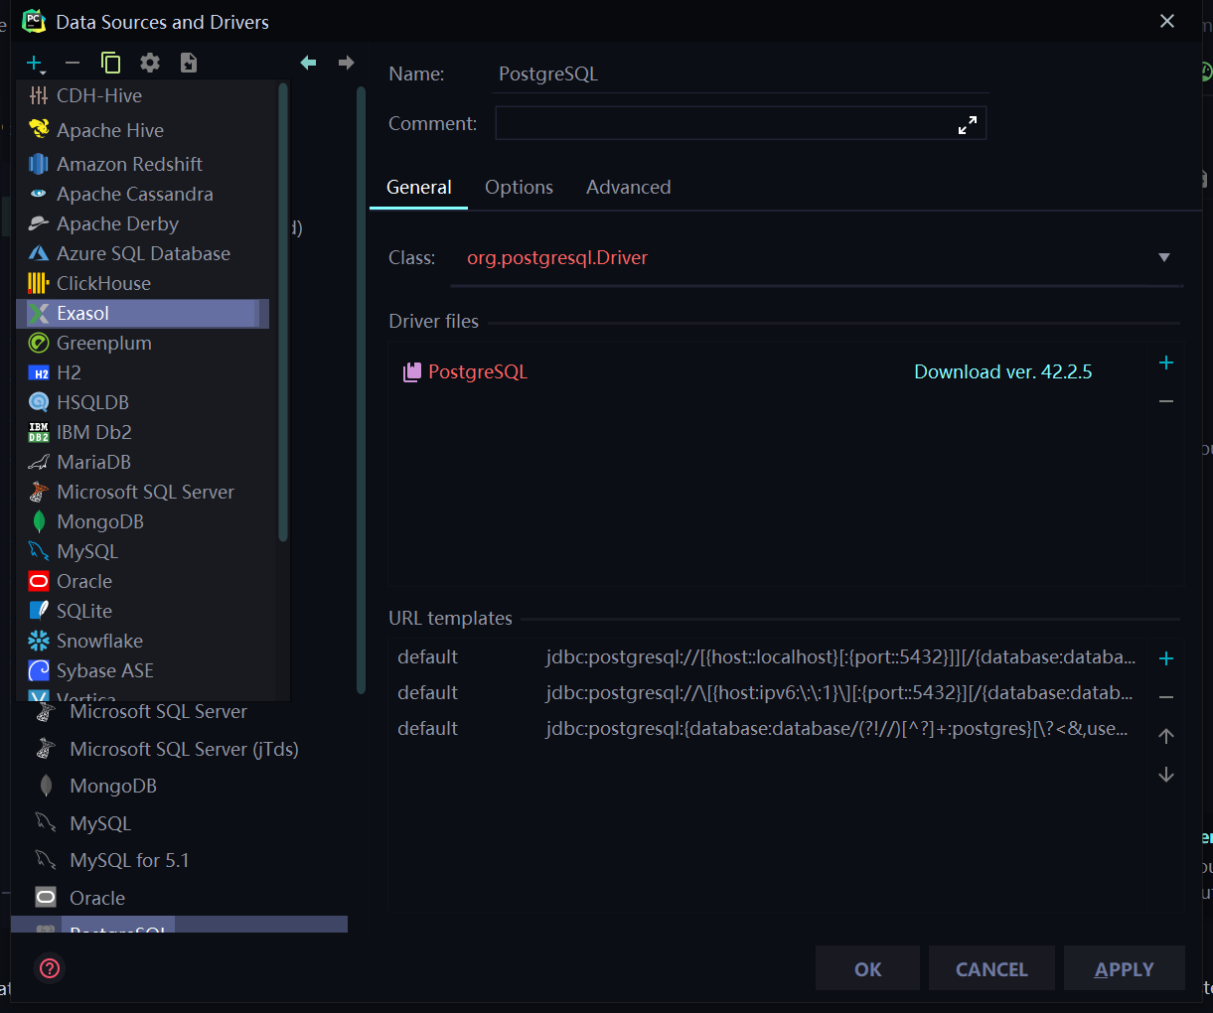The width and height of the screenshot is (1213, 1013).
Task: Close the Data Sources and Drivers dialog
Action: 1167,21
